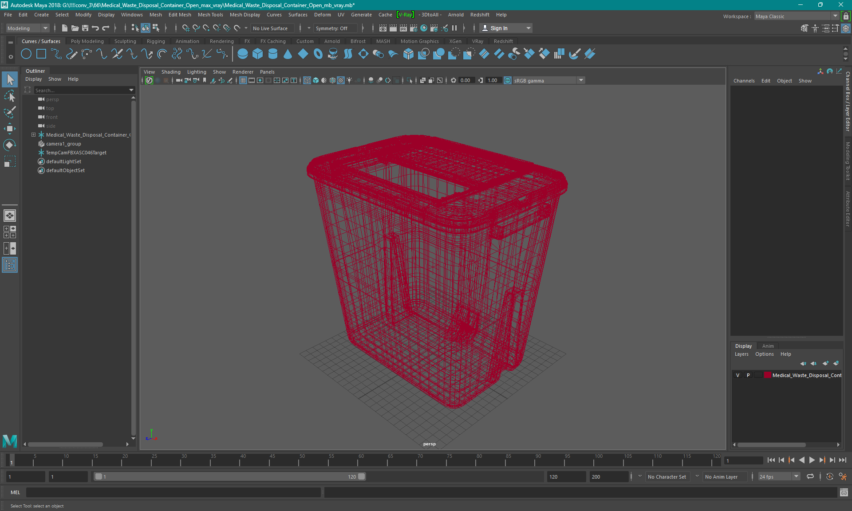Toggle textured display in viewport toolbar
This screenshot has height=511, width=852.
[341, 80]
